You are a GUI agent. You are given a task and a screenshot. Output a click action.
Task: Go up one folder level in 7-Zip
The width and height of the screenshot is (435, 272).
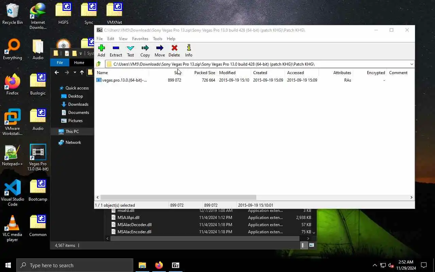point(99,64)
